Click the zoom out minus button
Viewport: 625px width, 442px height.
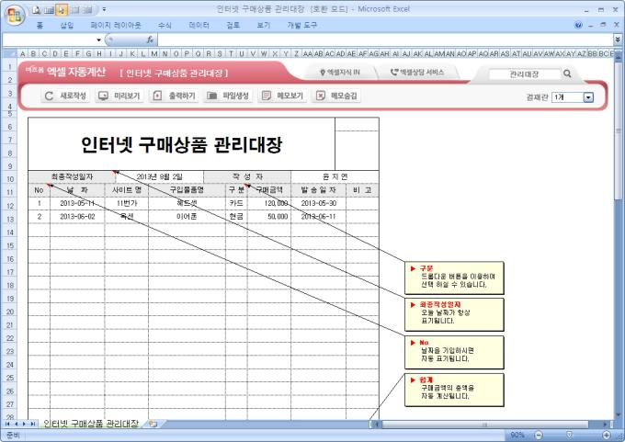click(x=538, y=435)
